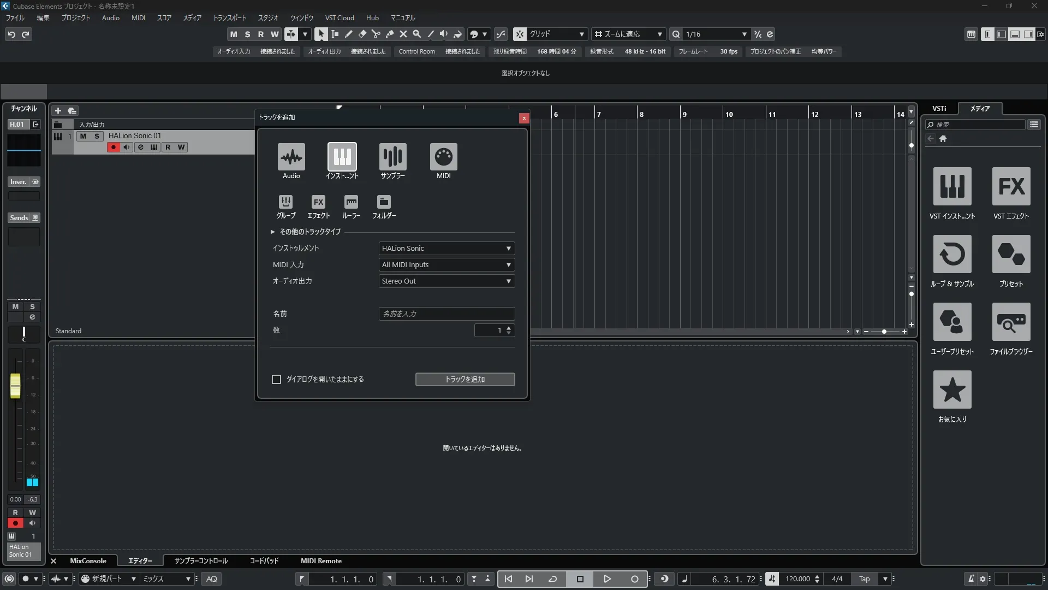Open the トランスポート menu
The height and width of the screenshot is (590, 1048).
[229, 18]
